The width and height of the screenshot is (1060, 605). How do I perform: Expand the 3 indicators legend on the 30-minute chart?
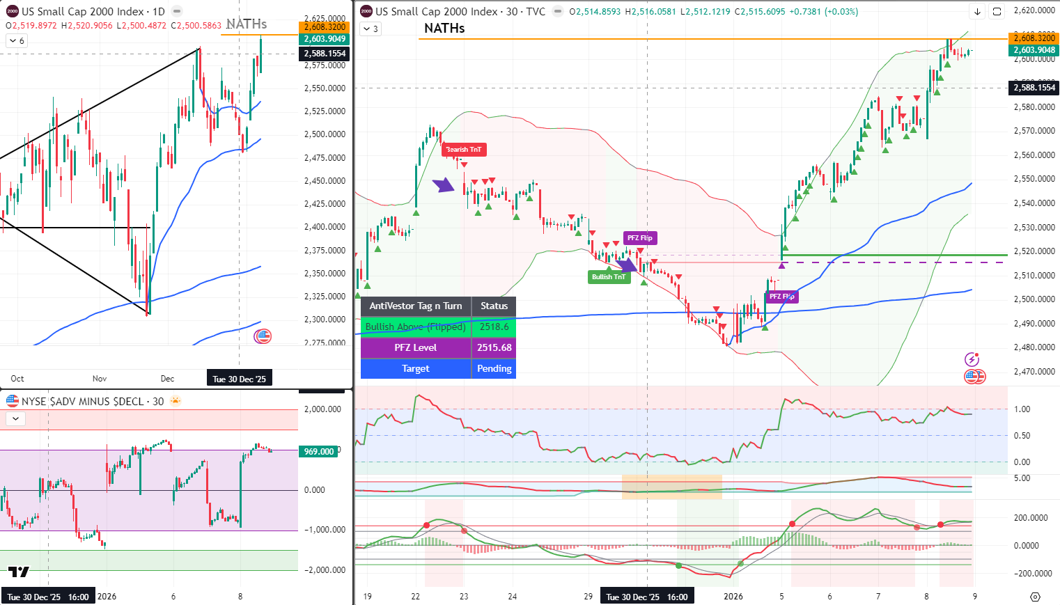pyautogui.click(x=370, y=29)
